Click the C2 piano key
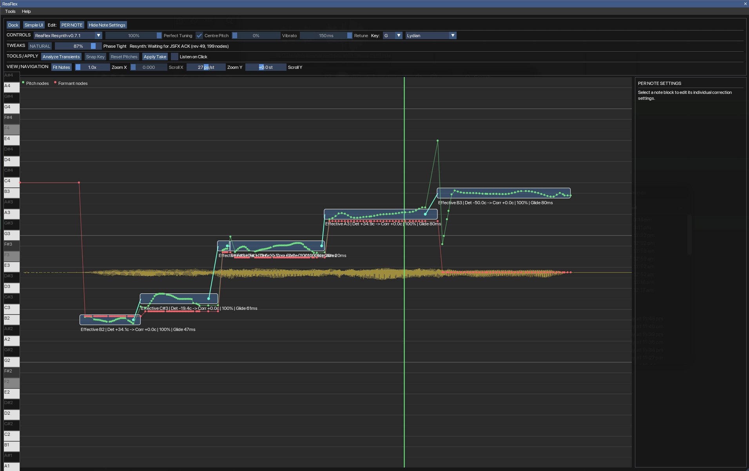This screenshot has width=749, height=471. (11, 435)
